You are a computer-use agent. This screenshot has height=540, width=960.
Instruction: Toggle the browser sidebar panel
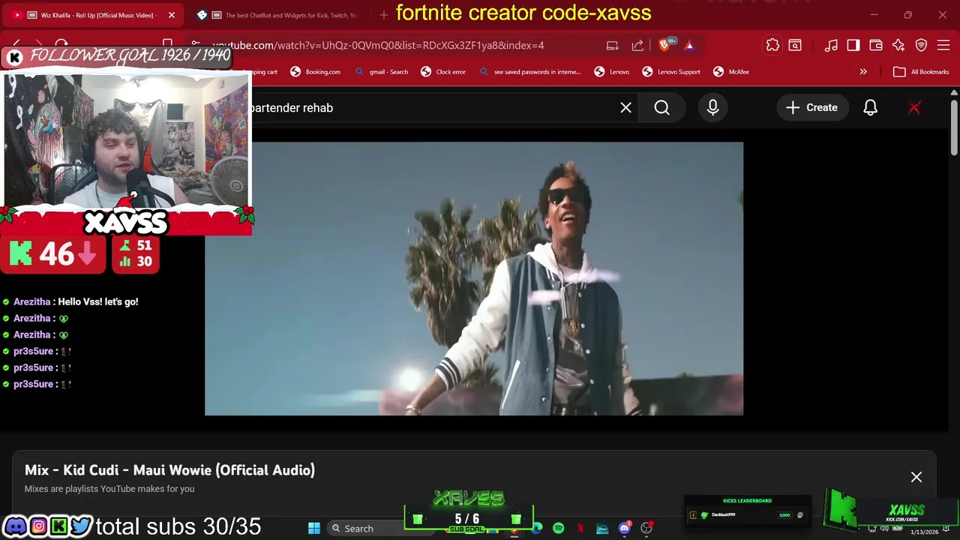pos(853,46)
